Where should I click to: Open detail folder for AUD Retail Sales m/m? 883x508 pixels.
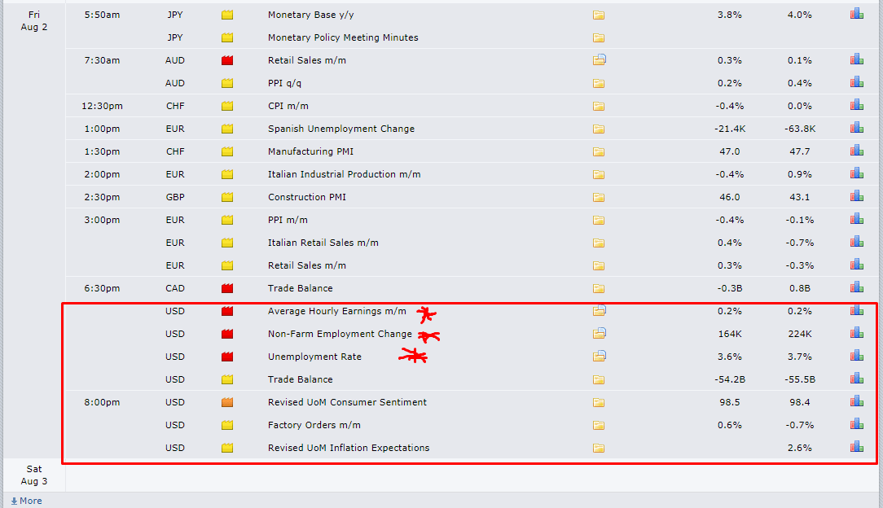(600, 59)
